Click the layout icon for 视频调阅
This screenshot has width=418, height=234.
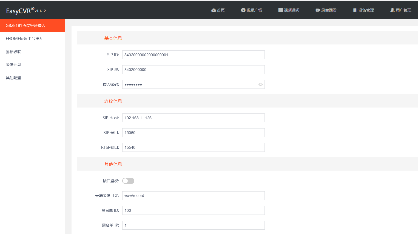click(280, 10)
